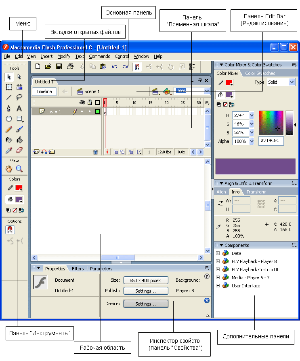Screen dimensions: 300x361
Task: Open the Alpha value dropdown arrow
Action: (x=252, y=141)
